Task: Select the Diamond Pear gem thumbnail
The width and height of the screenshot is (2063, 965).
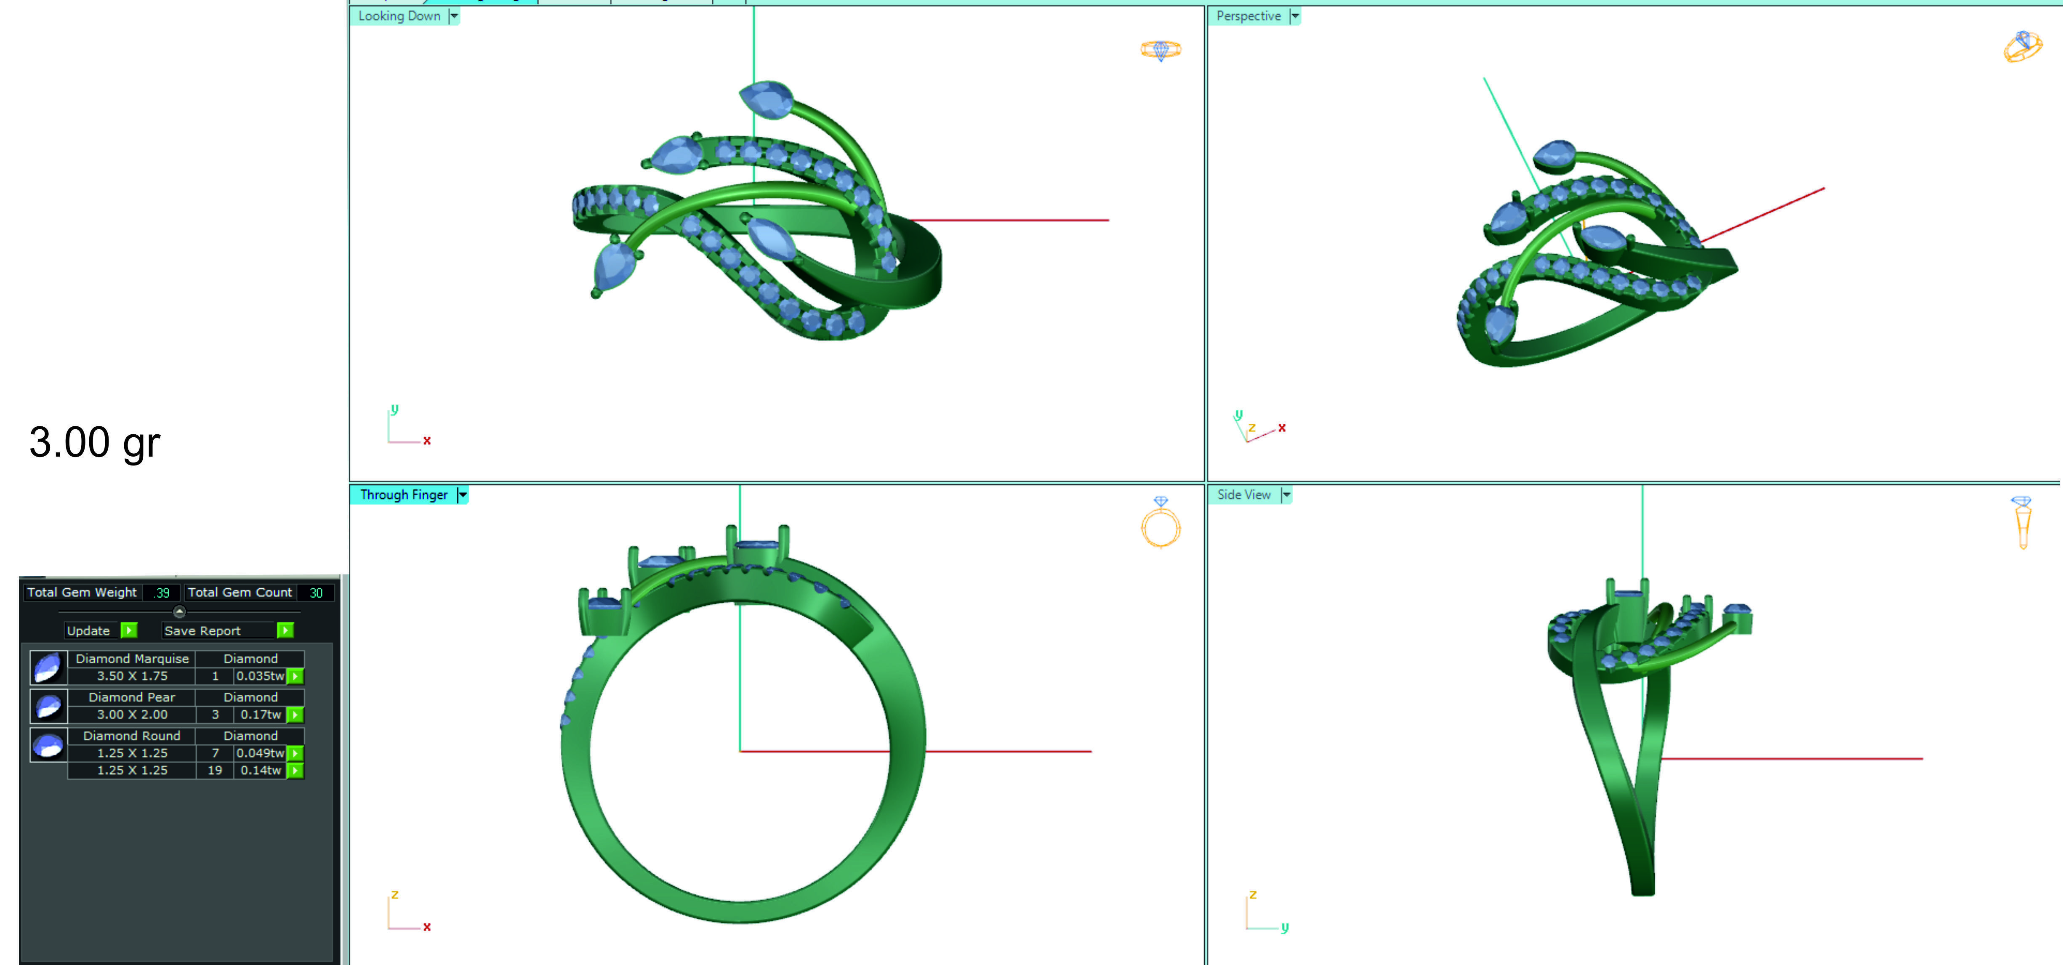Action: (48, 705)
